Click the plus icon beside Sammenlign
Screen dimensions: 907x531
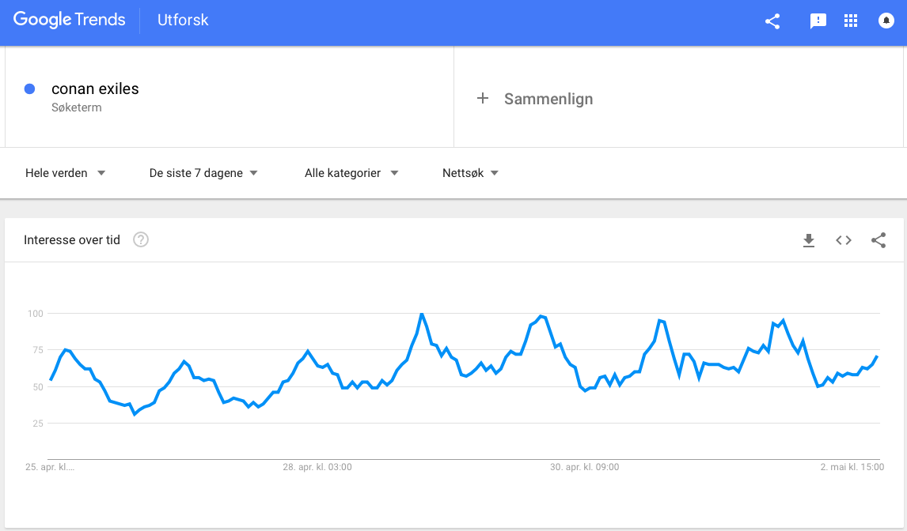coord(483,98)
